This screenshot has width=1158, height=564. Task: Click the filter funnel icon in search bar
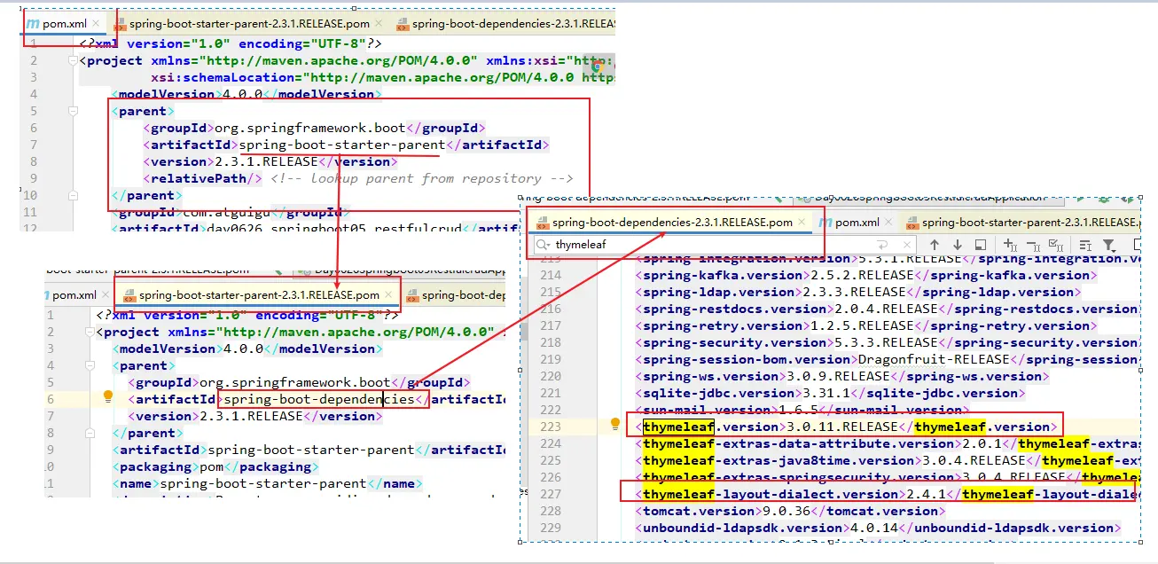tap(1109, 245)
